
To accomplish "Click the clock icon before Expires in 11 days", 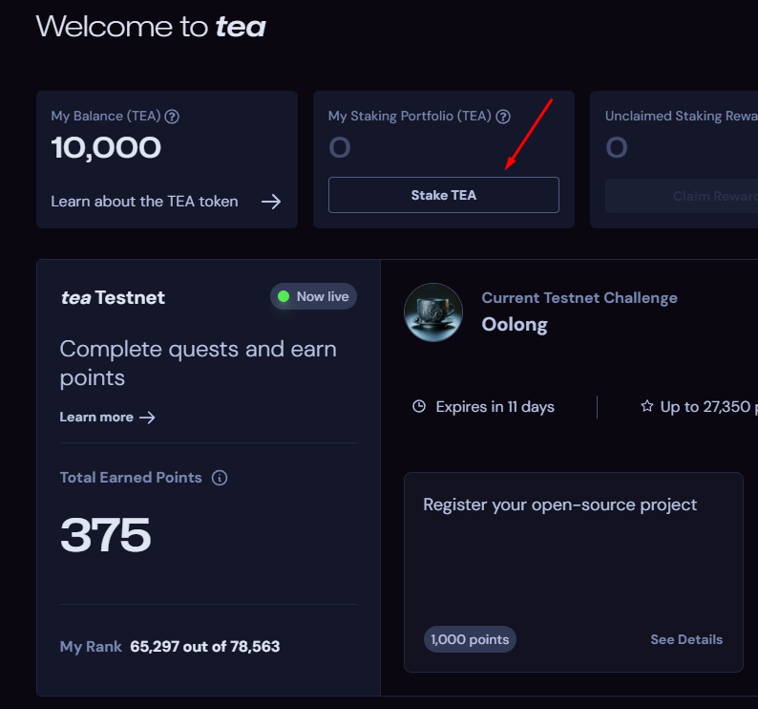I will click(x=418, y=407).
